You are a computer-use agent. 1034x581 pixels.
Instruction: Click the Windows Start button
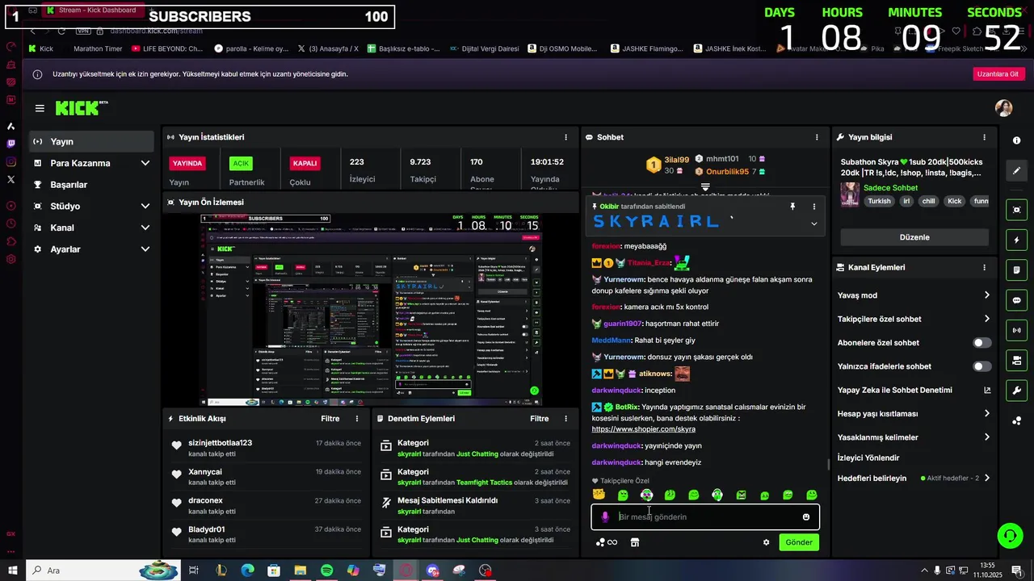pos(13,571)
